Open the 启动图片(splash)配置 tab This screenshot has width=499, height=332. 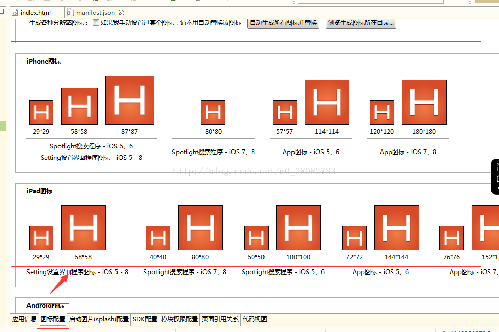pyautogui.click(x=99, y=319)
